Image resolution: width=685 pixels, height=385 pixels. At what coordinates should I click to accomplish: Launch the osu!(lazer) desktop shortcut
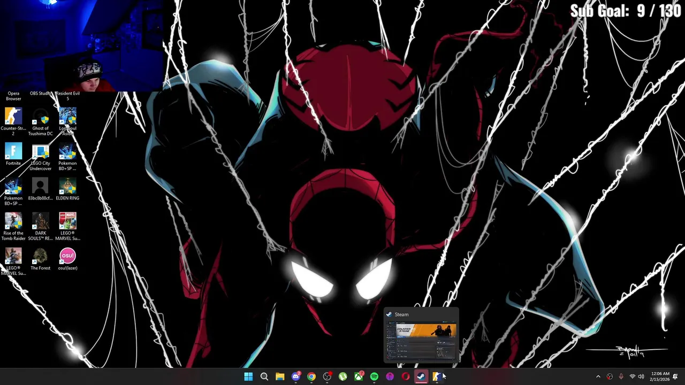point(67,259)
